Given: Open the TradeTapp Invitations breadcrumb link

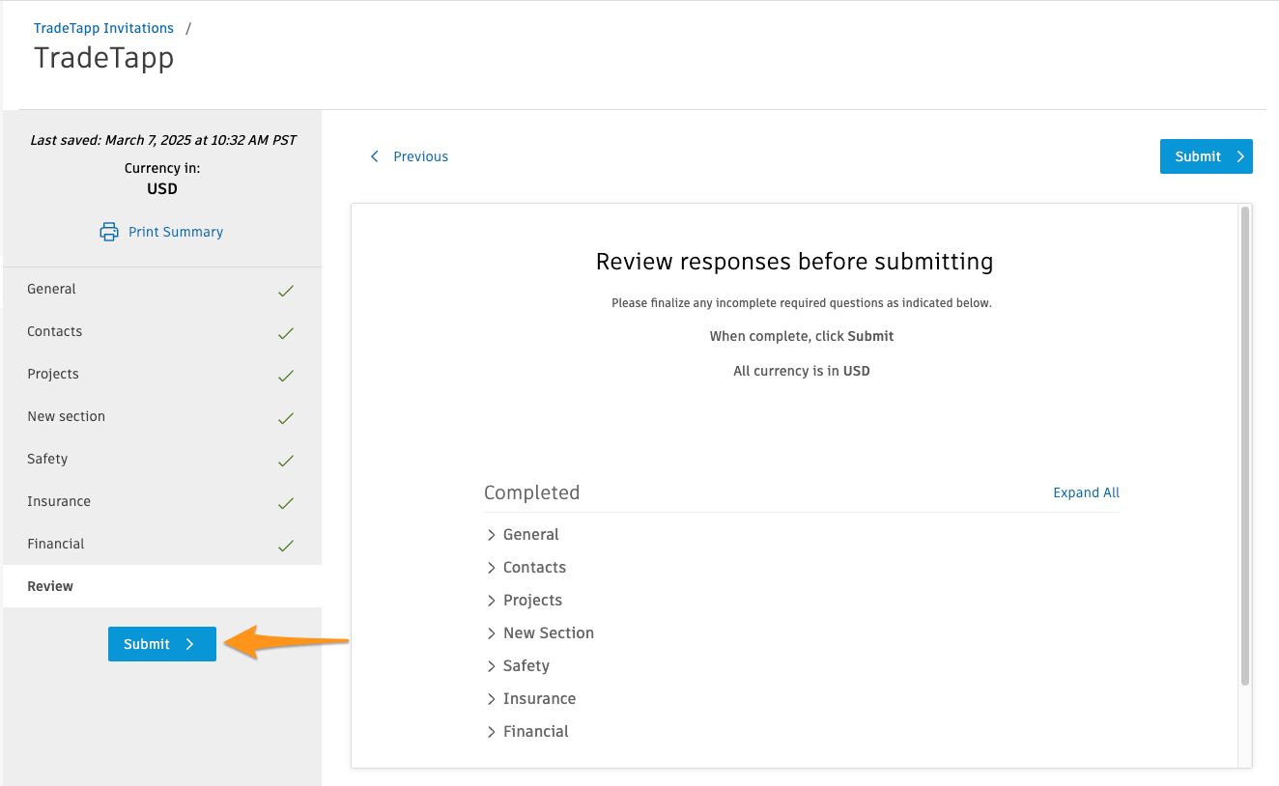Looking at the screenshot, I should [104, 28].
